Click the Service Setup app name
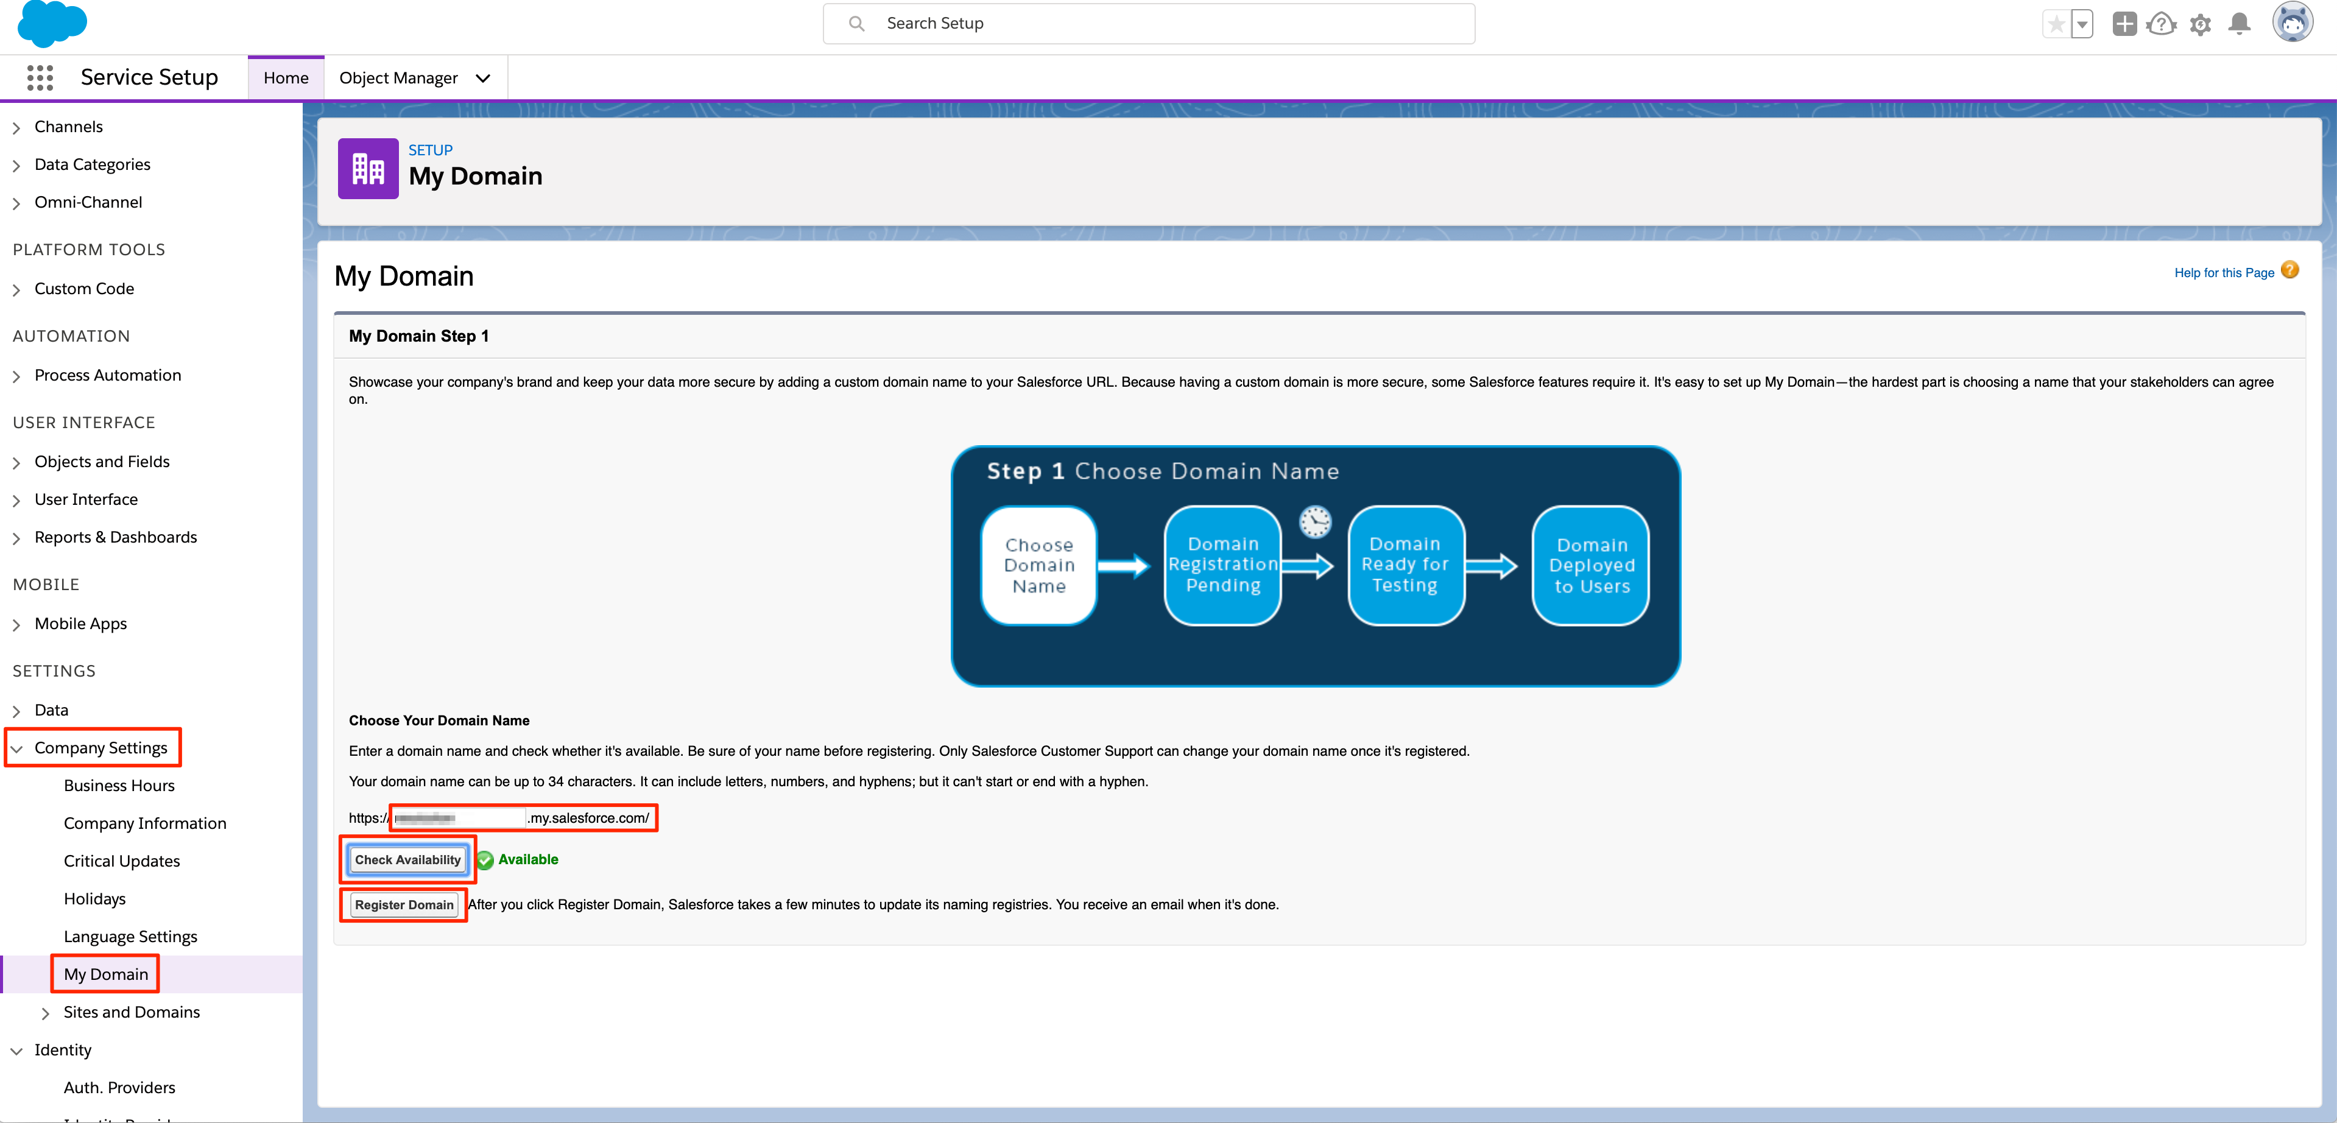2337x1123 pixels. [x=150, y=77]
